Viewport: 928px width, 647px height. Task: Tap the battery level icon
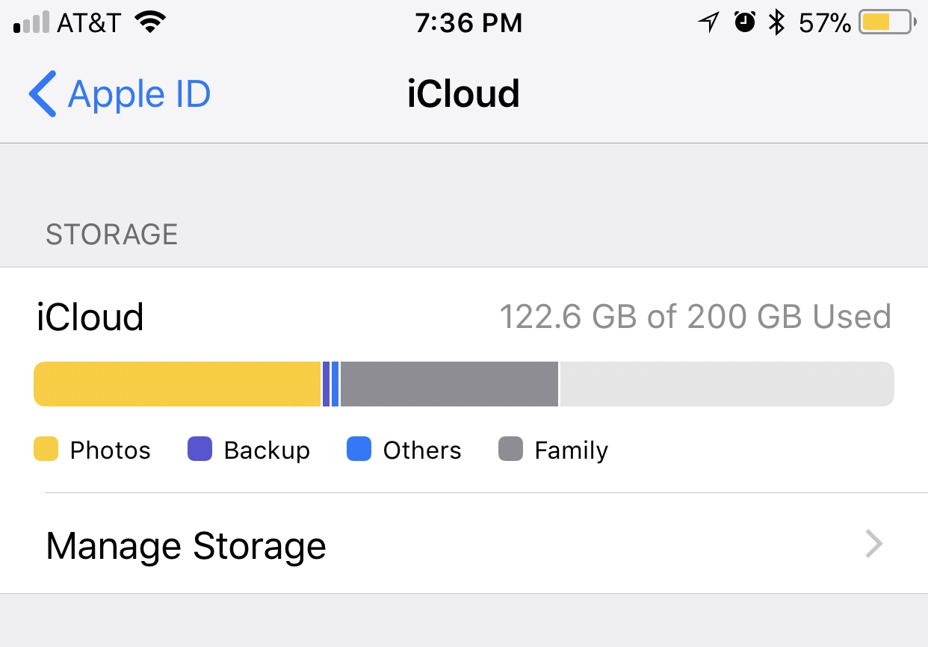[x=888, y=22]
